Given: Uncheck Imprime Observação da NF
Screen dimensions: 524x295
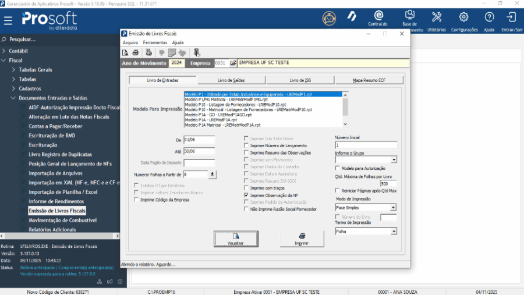Looking at the screenshot, I should pyautogui.click(x=246, y=196).
